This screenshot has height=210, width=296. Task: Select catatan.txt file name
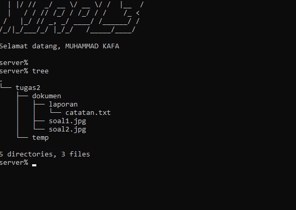pos(88,113)
